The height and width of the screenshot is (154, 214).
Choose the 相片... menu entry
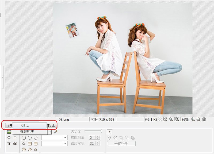coord(29,126)
